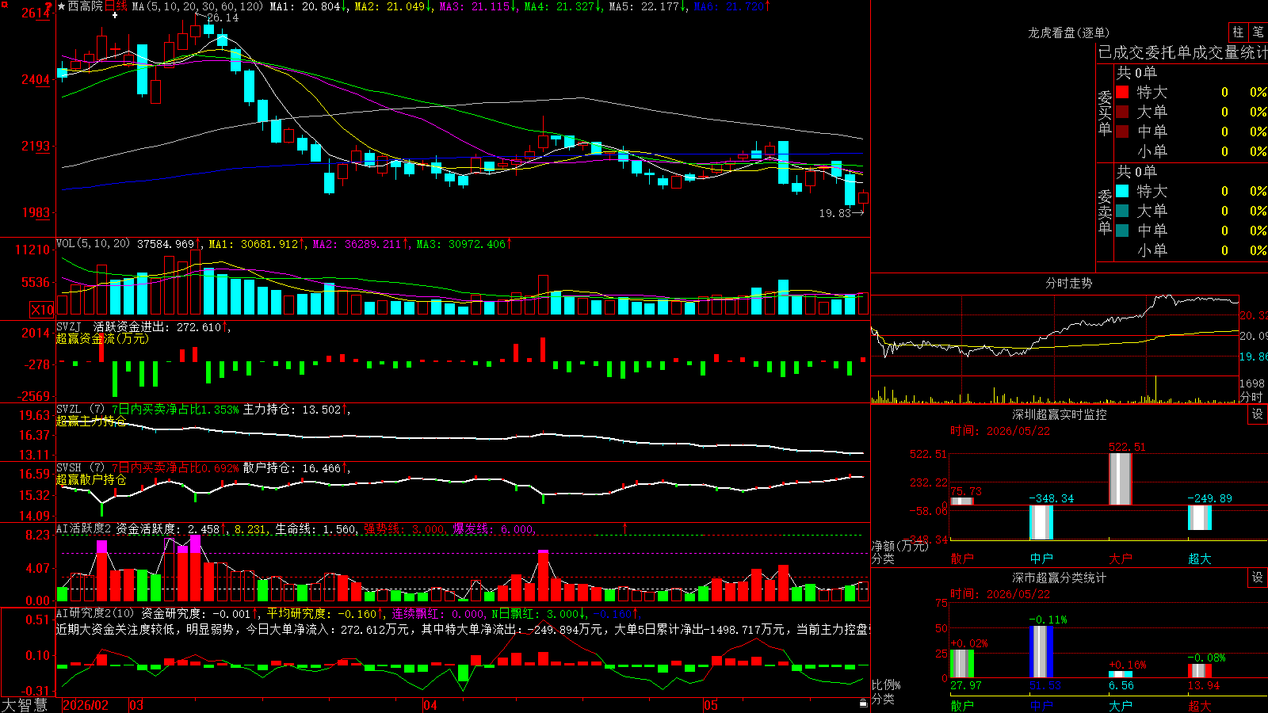Click the 超赢资金流(万元) label
The height and width of the screenshot is (713, 1268).
(x=102, y=339)
